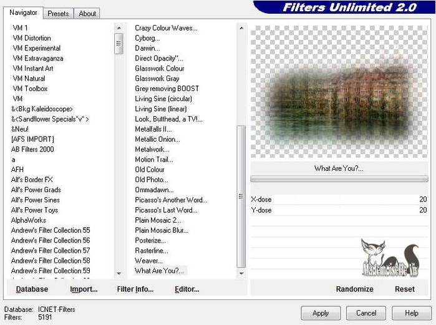Image resolution: width=436 pixels, height=325 pixels.
Task: Choose Glasswork Colour filter
Action: (159, 69)
